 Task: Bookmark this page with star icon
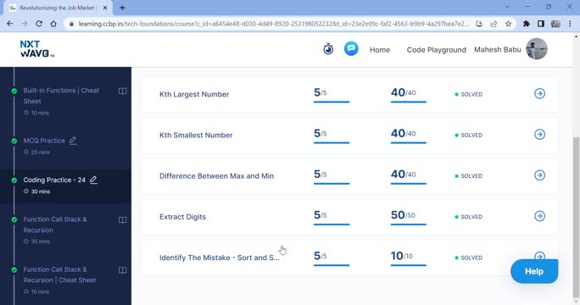[x=508, y=24]
